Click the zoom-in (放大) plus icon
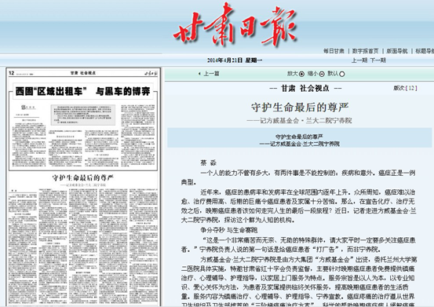Image resolution: width=434 pixels, height=307 pixels. pyautogui.click(x=301, y=74)
